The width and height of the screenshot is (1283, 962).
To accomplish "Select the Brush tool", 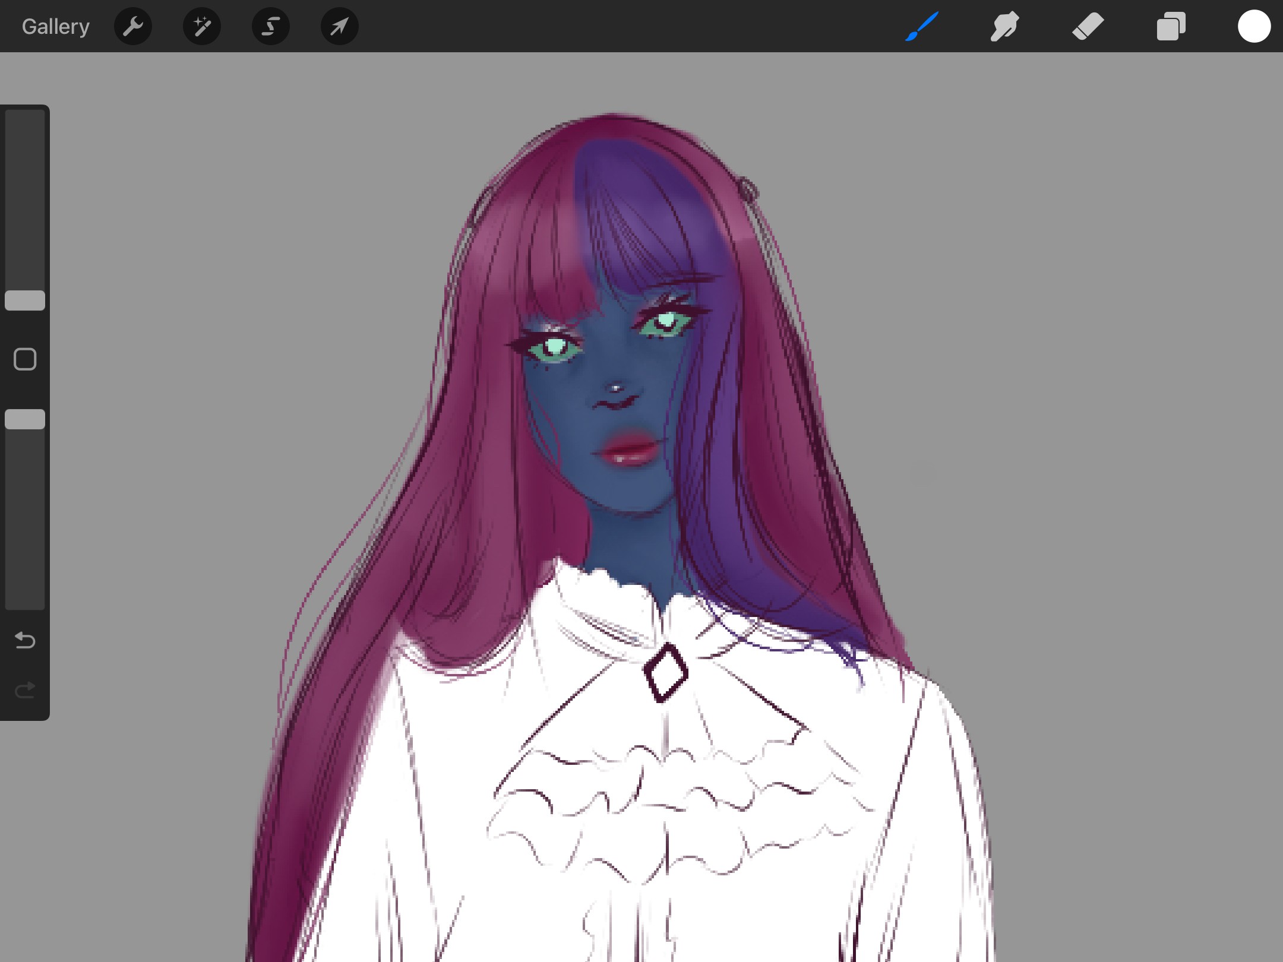I will point(922,27).
